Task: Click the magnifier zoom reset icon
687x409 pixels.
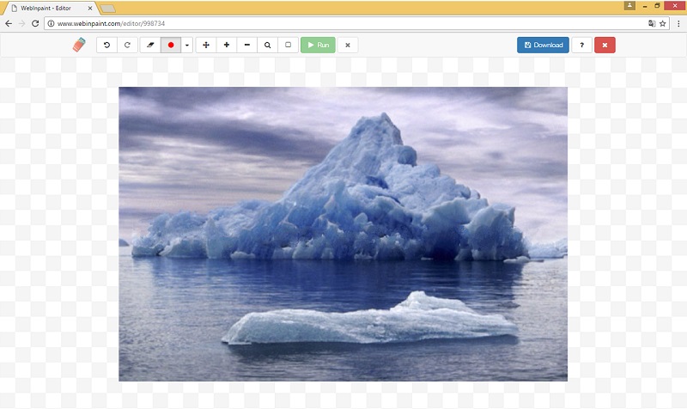Action: pyautogui.click(x=268, y=45)
